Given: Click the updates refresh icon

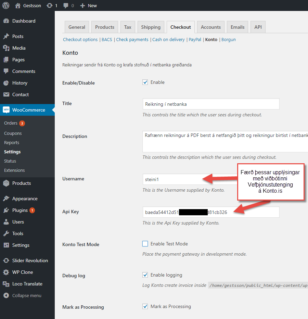Looking at the screenshot, I should click(x=50, y=5).
